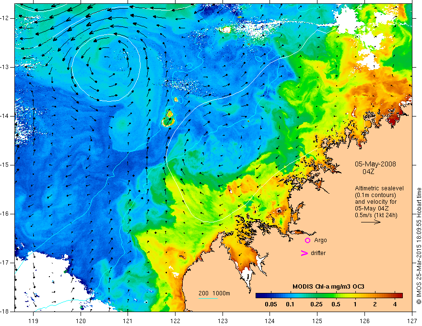Click the 125 longitude axis label
This screenshot has height=326, width=422.
coord(317,321)
